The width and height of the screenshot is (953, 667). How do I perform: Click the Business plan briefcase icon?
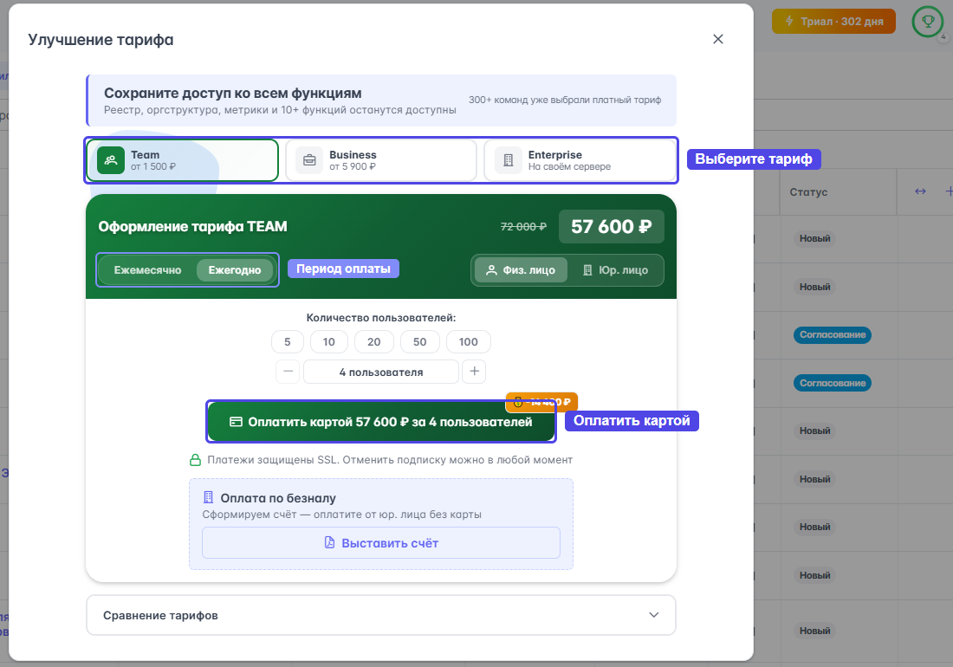309,160
